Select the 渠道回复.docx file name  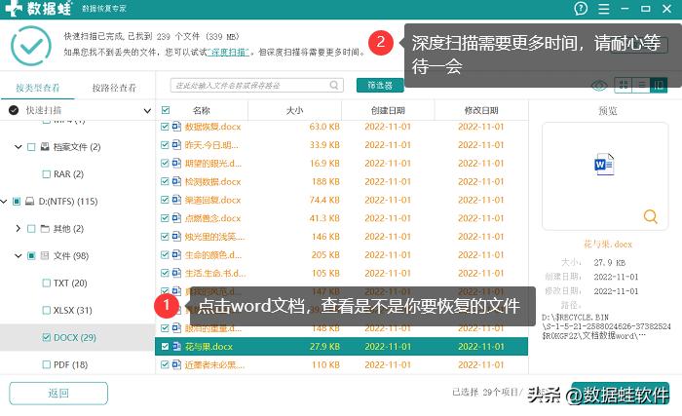click(x=212, y=200)
